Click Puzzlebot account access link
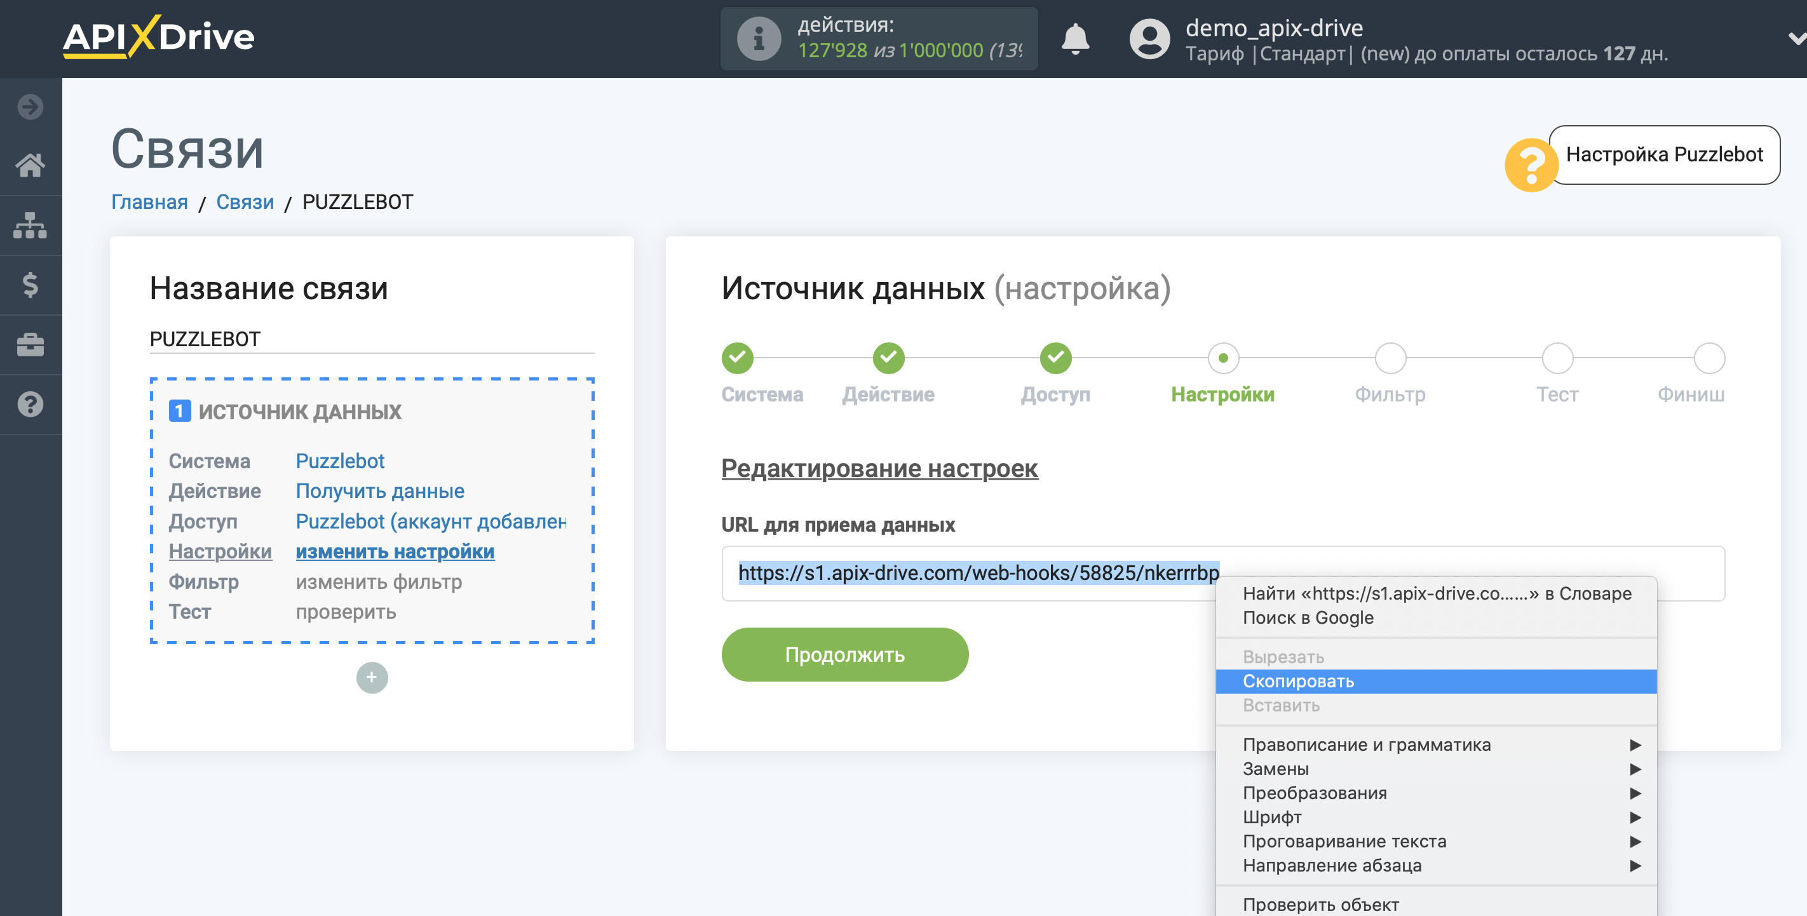The width and height of the screenshot is (1807, 916). pyautogui.click(x=431, y=521)
